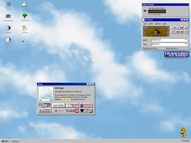
Task: Rewind the current CD track
Action: click(x=177, y=32)
